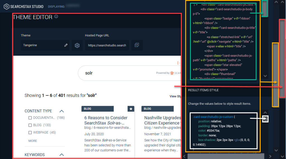Collapse the KEYWORDS facet section
Image resolution: width=286 pixels, height=159 pixels.
point(62,155)
